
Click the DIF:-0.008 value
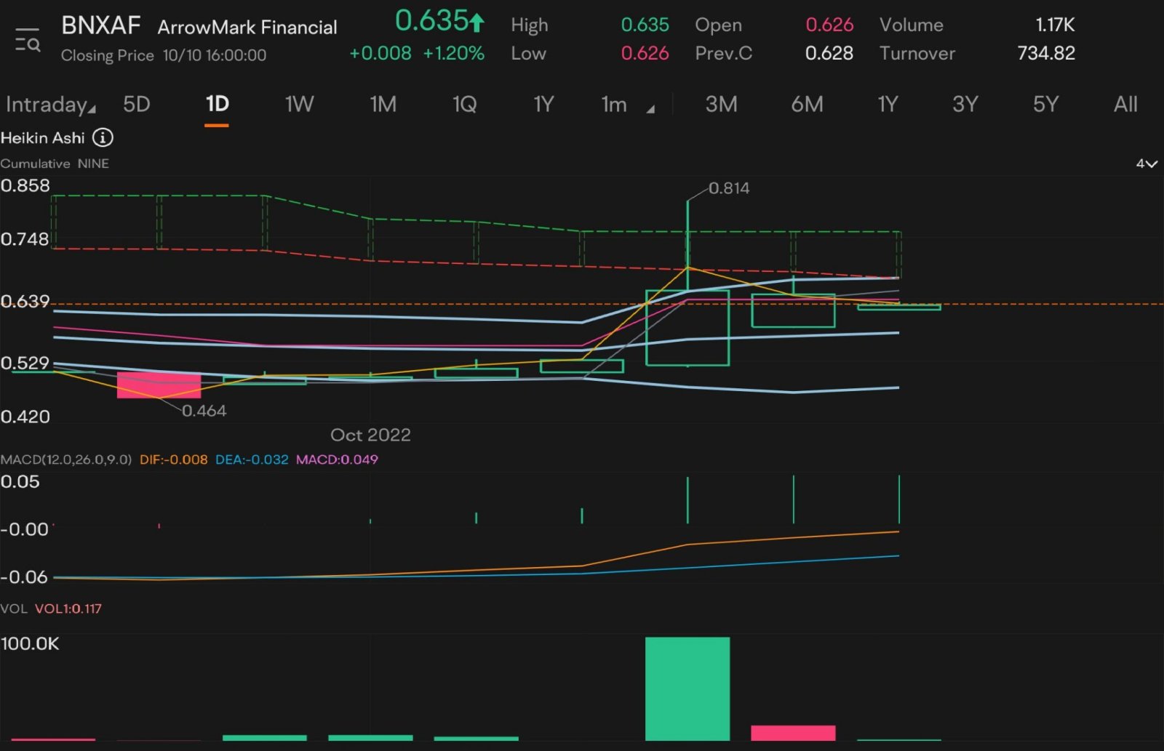(x=174, y=459)
